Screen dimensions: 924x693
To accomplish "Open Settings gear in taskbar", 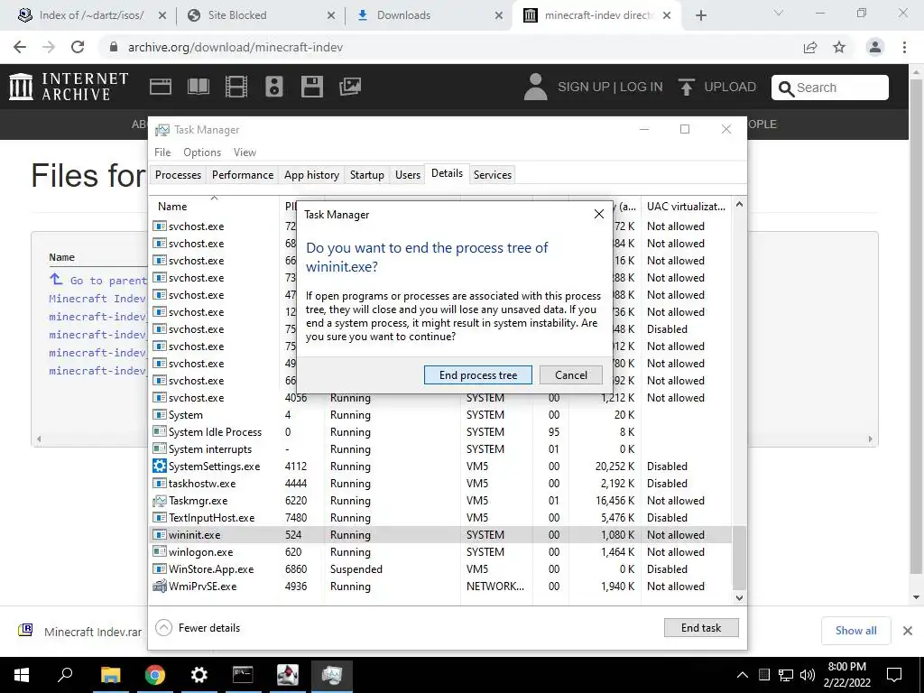I will click(199, 675).
